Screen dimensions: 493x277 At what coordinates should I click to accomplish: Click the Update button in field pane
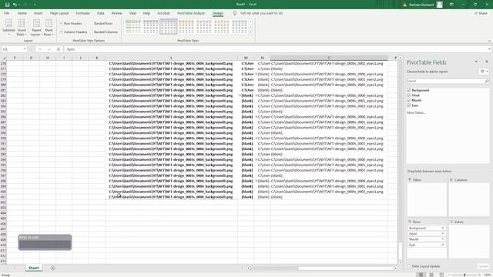pos(483,266)
